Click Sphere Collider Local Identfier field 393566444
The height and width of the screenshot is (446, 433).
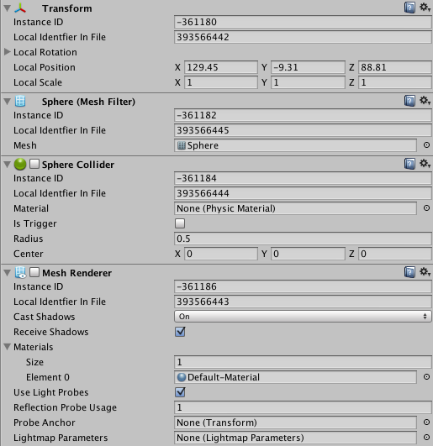[303, 193]
